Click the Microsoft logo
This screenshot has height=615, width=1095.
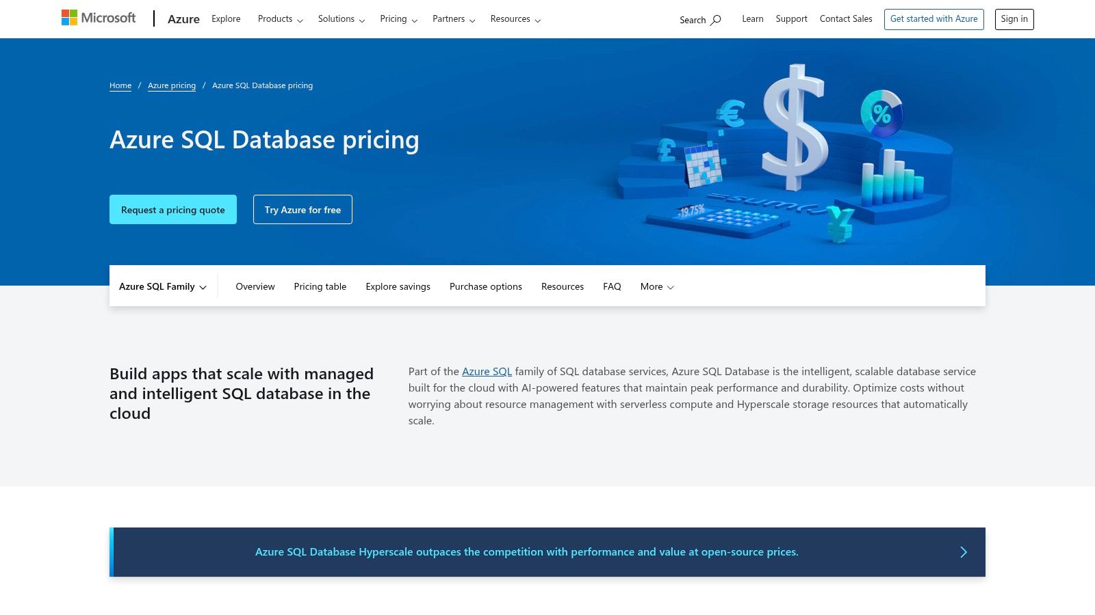tap(99, 18)
